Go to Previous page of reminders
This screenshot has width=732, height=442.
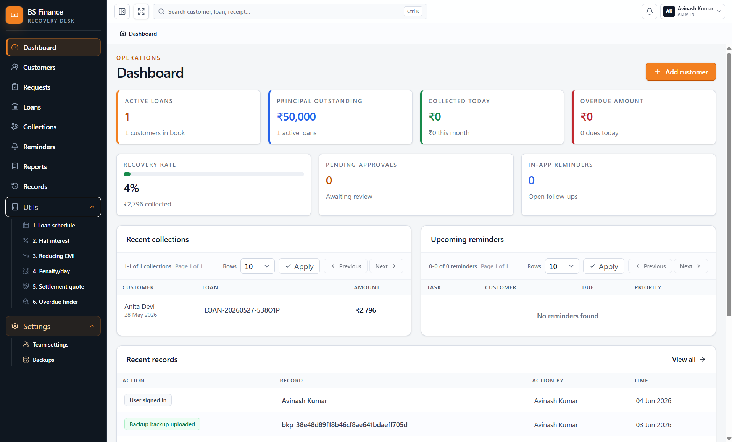(x=650, y=266)
